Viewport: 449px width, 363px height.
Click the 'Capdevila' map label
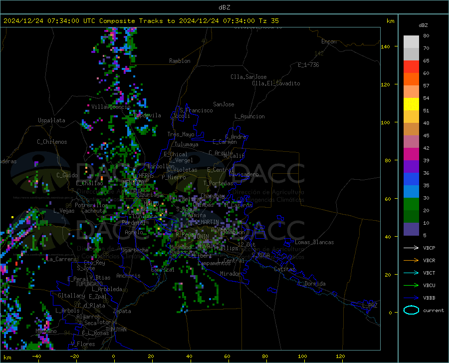tap(148, 115)
